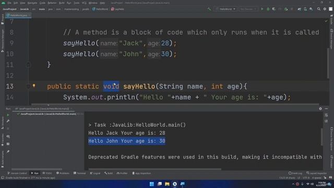Open the Search Everywhere magnifier icon
Image resolution: width=334 pixels, height=188 pixels.
pyautogui.click(x=319, y=9)
